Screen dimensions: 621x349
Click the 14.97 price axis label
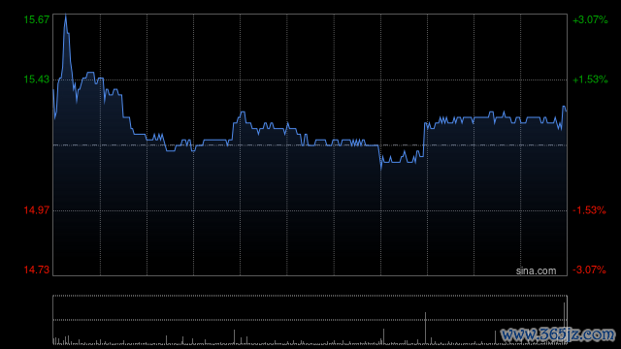(37, 210)
